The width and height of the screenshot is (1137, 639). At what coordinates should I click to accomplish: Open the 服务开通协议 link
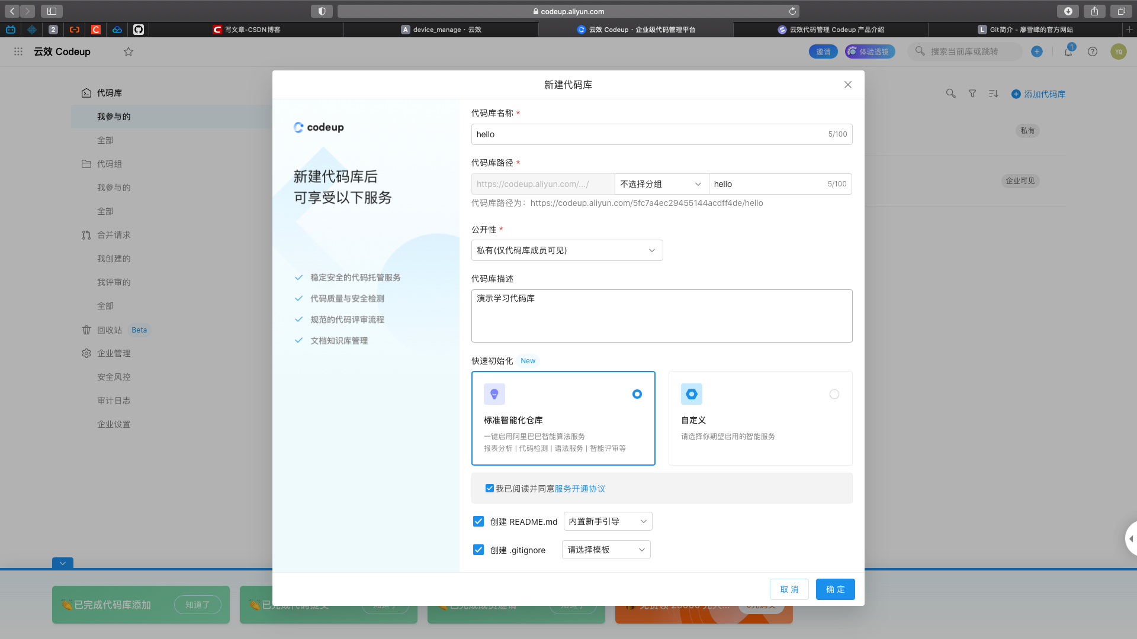(580, 489)
